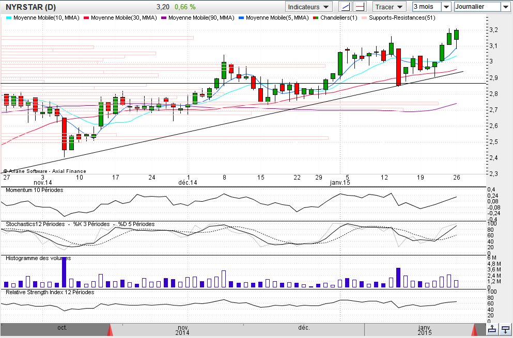Open the Indicateurs dropdown menu

(308, 7)
